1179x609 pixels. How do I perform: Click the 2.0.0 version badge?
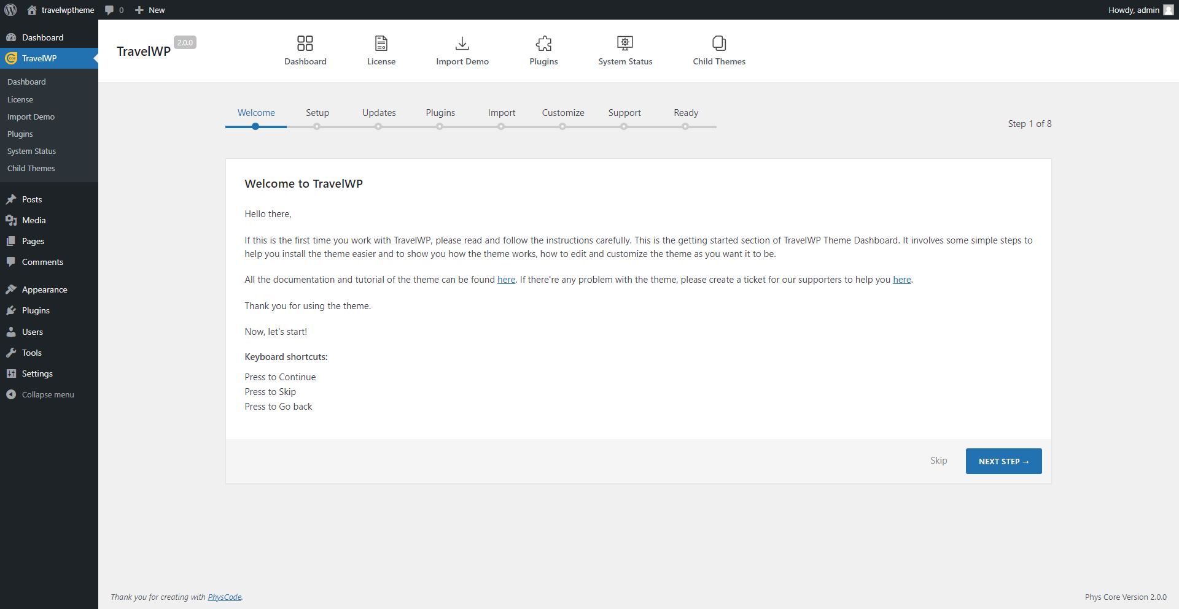coord(185,42)
